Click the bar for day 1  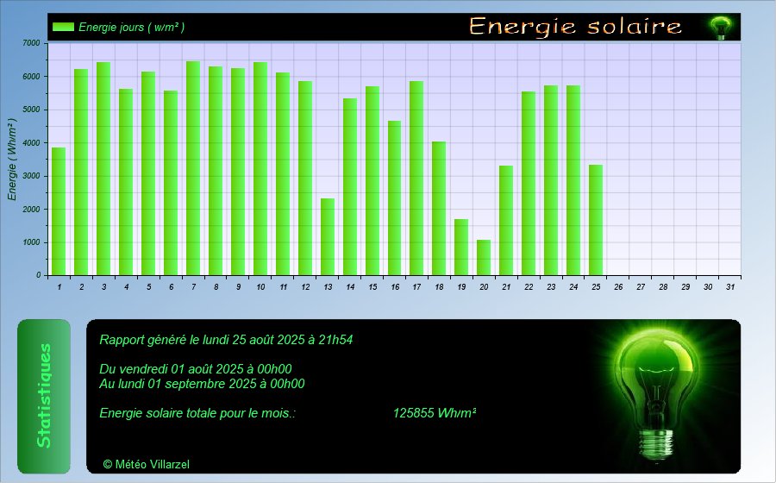[59, 211]
